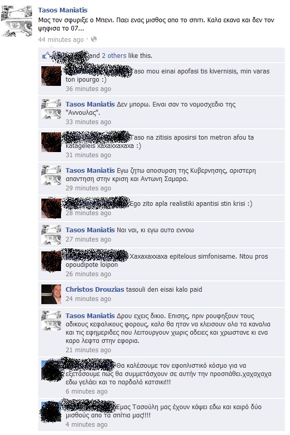The image size is (290, 435).
Task: Click Tasos Maniatis's name in the 'Δρου εχεις δικιο' comment
Action: coord(90,316)
